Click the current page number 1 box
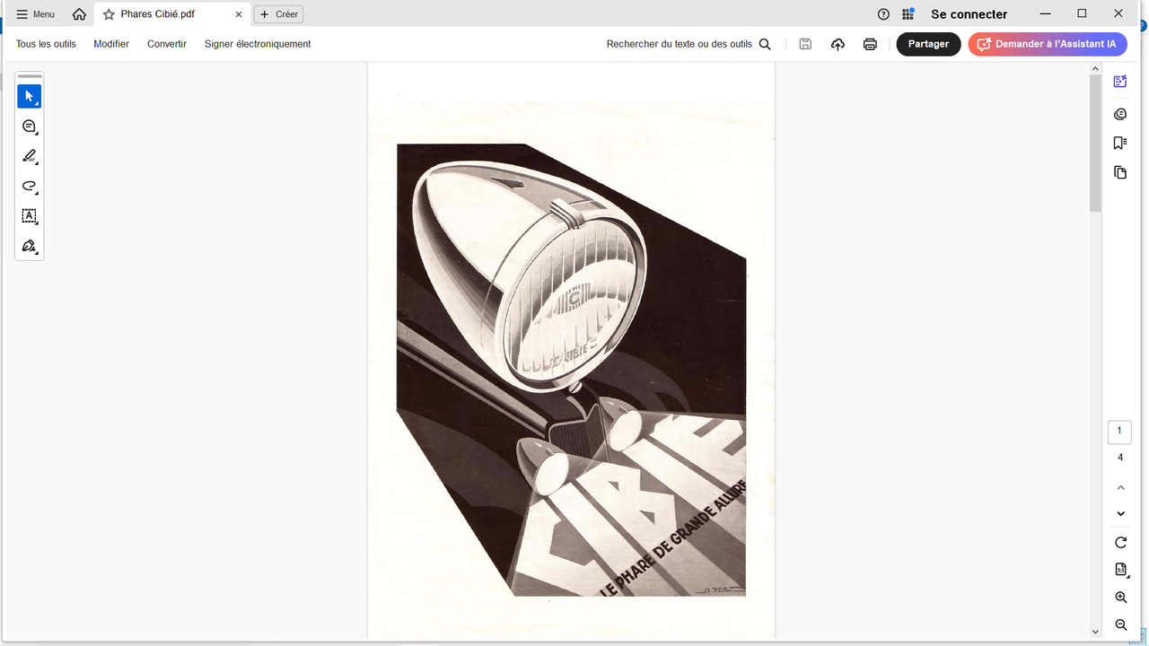 (1119, 432)
